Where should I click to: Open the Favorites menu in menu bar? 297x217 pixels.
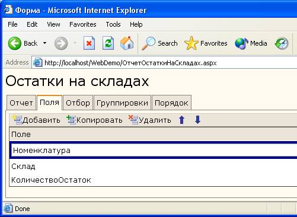pyautogui.click(x=83, y=24)
